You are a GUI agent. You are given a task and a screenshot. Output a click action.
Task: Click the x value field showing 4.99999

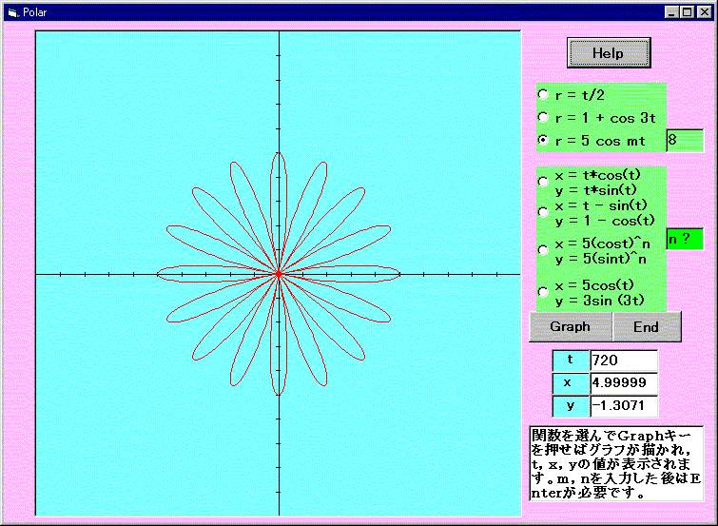(x=624, y=383)
